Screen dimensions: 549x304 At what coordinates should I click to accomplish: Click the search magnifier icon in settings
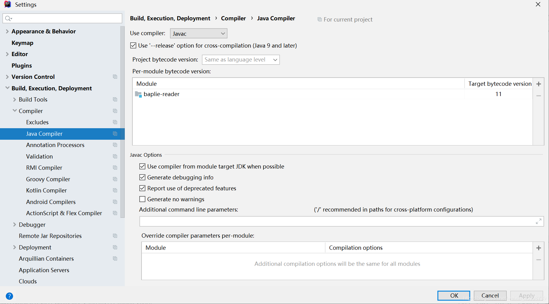tap(8, 18)
